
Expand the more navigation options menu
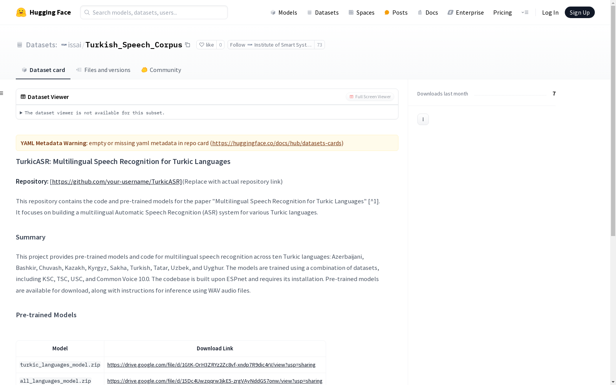tap(525, 12)
